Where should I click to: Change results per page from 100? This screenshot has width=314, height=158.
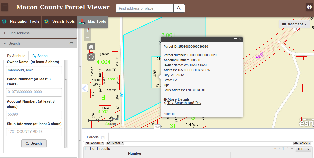point(303,149)
